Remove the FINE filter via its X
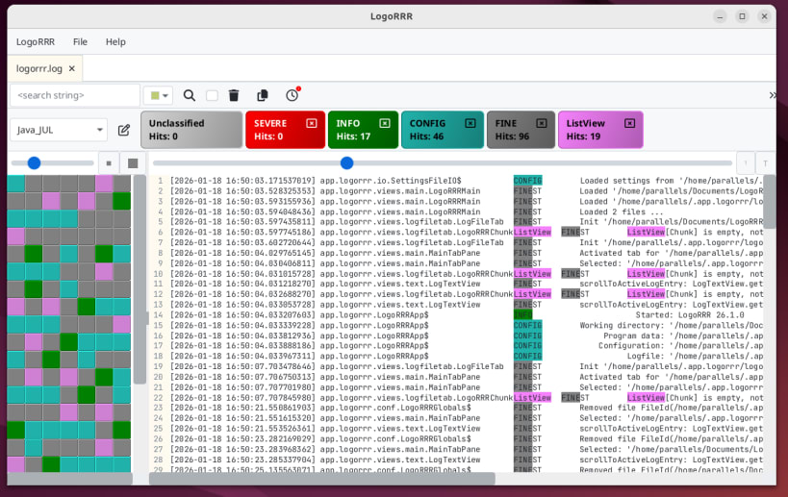The image size is (788, 497). pyautogui.click(x=542, y=123)
